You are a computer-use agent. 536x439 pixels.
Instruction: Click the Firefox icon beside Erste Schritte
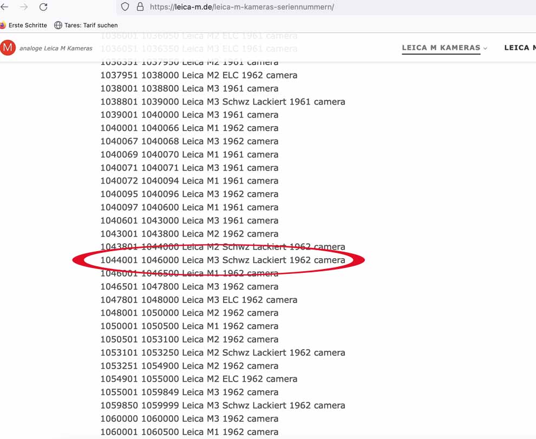3,25
